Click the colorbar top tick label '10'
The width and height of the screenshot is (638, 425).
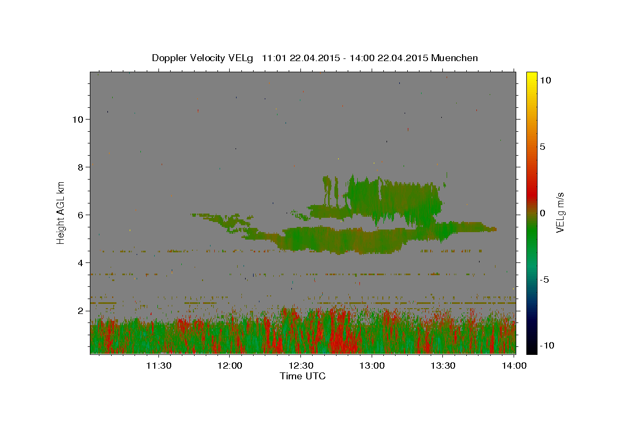(545, 80)
